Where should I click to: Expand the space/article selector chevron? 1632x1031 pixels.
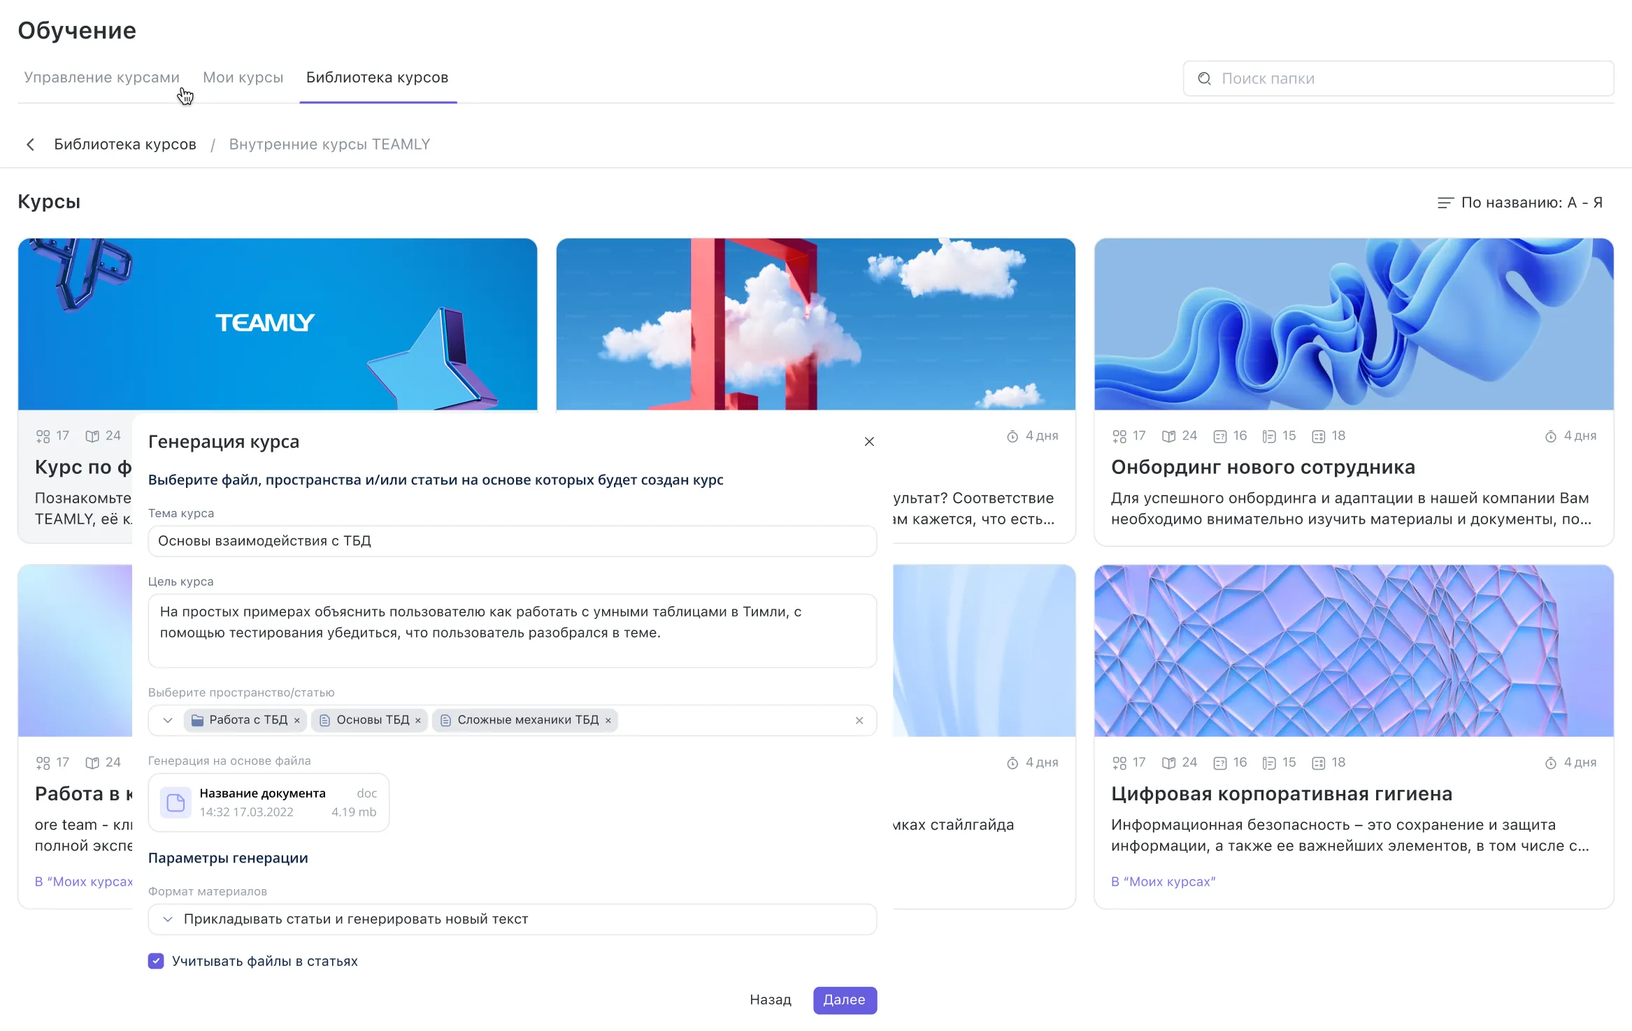coord(168,720)
